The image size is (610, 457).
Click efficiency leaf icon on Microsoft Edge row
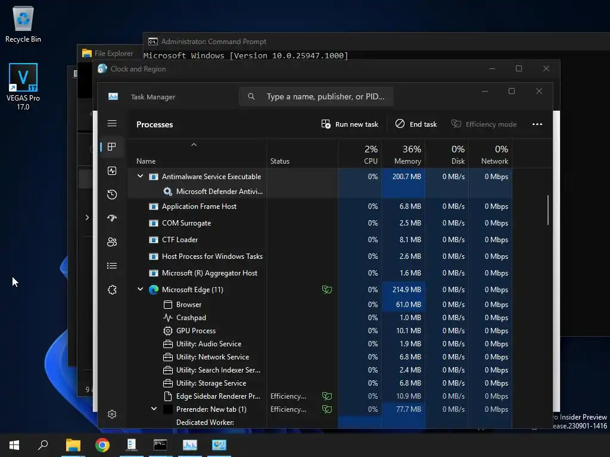click(327, 290)
